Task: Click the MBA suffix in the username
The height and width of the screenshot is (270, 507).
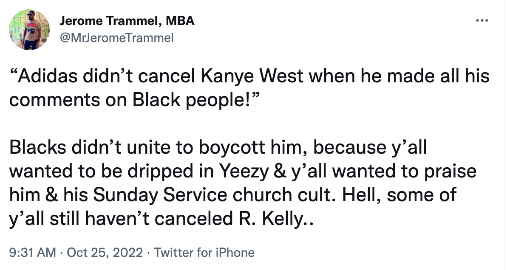Action: point(180,20)
